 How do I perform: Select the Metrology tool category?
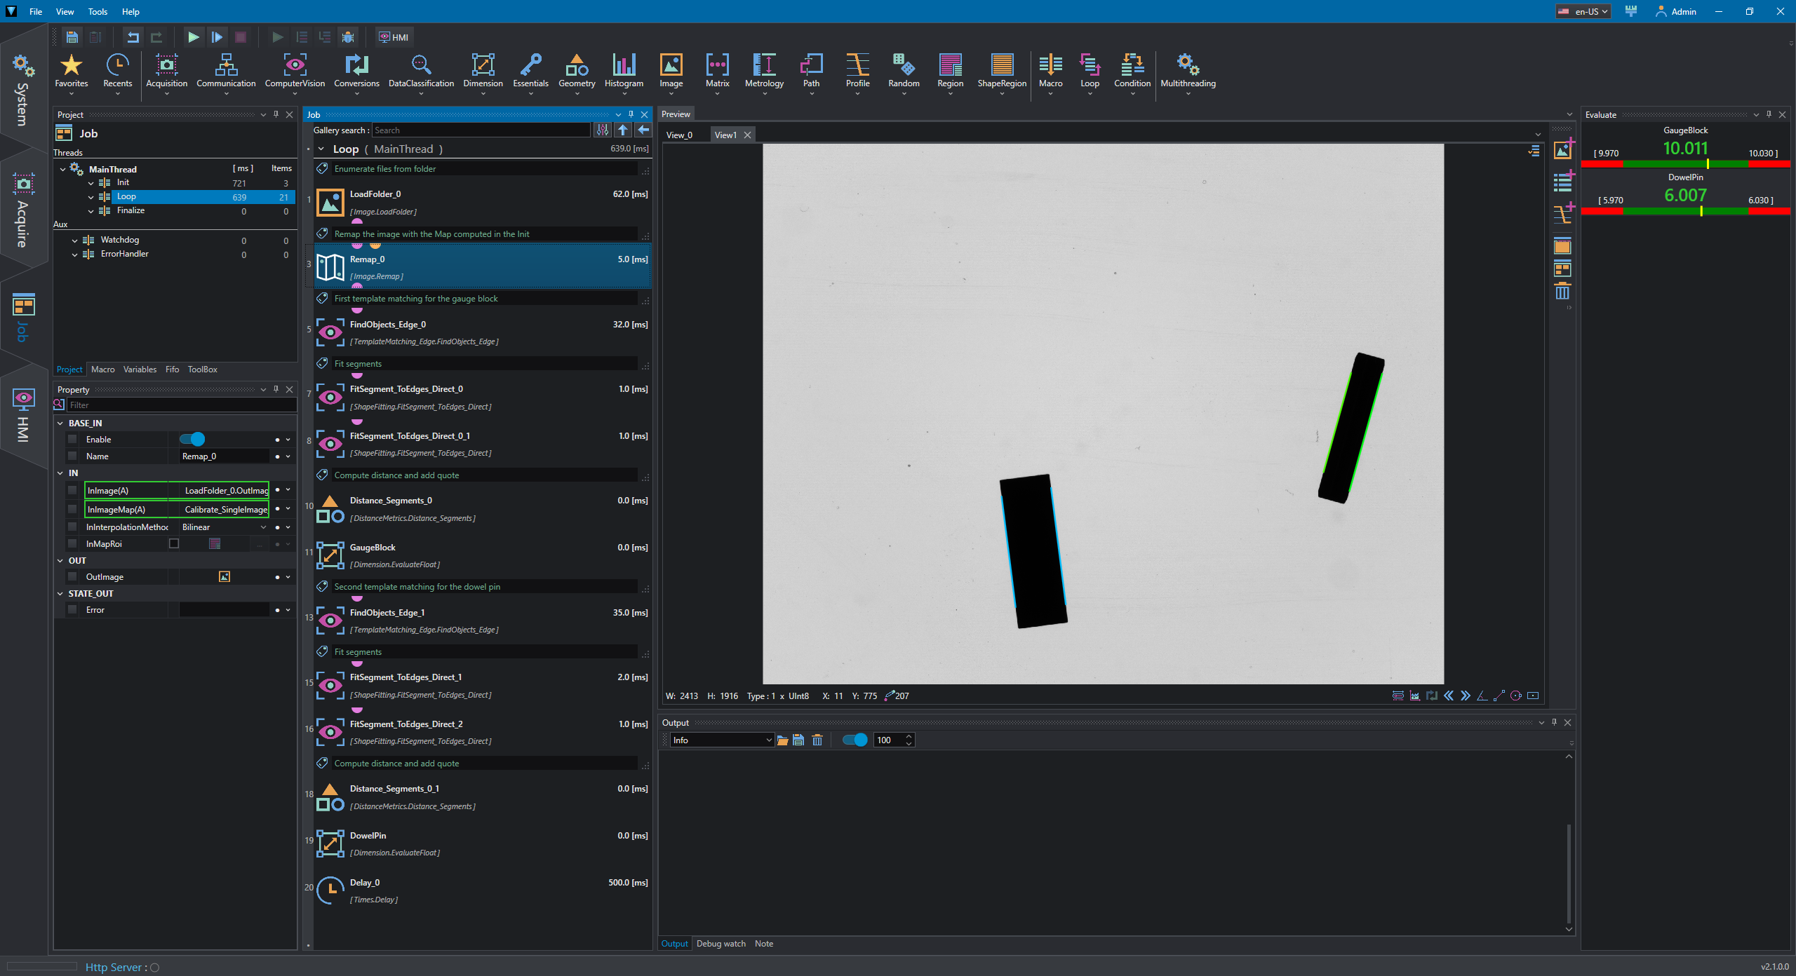[764, 72]
